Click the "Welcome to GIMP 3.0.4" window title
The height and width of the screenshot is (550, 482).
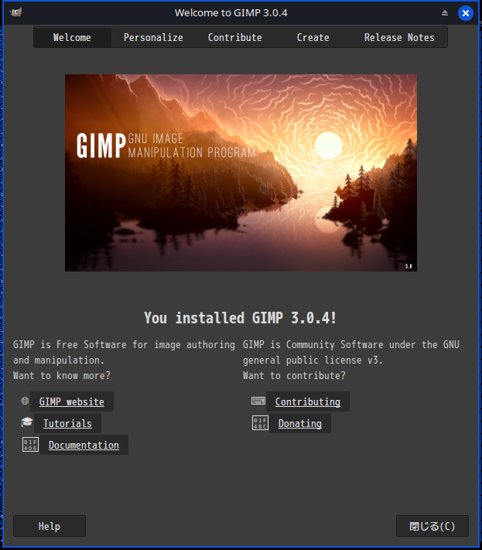coord(231,13)
